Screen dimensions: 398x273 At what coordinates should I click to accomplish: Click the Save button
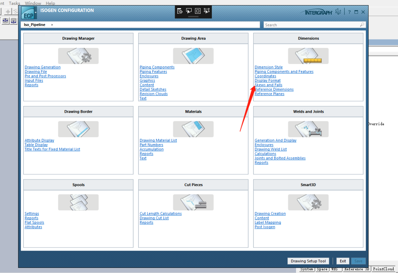point(359,261)
